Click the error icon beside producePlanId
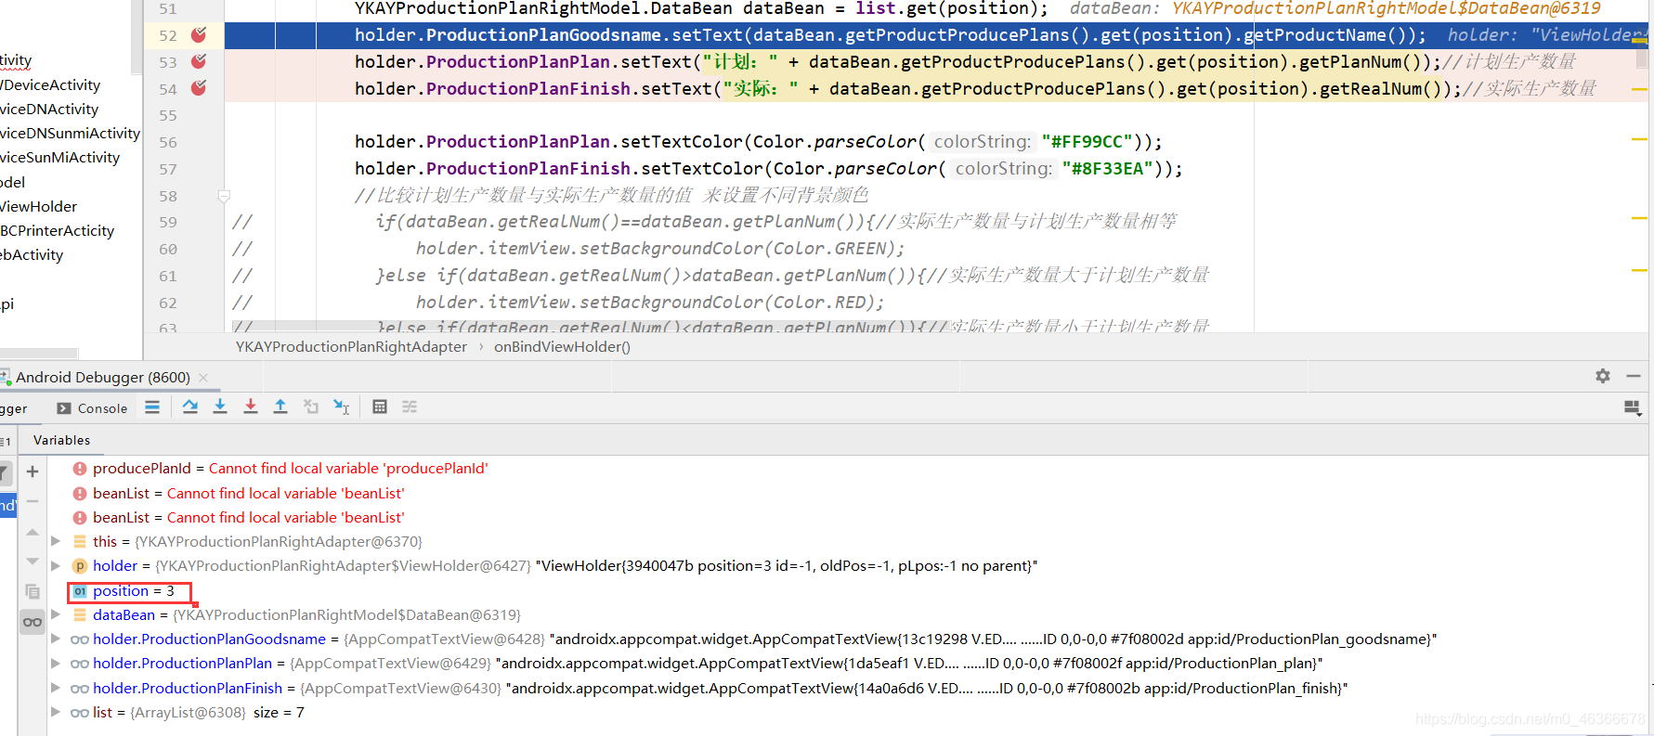 pos(80,469)
